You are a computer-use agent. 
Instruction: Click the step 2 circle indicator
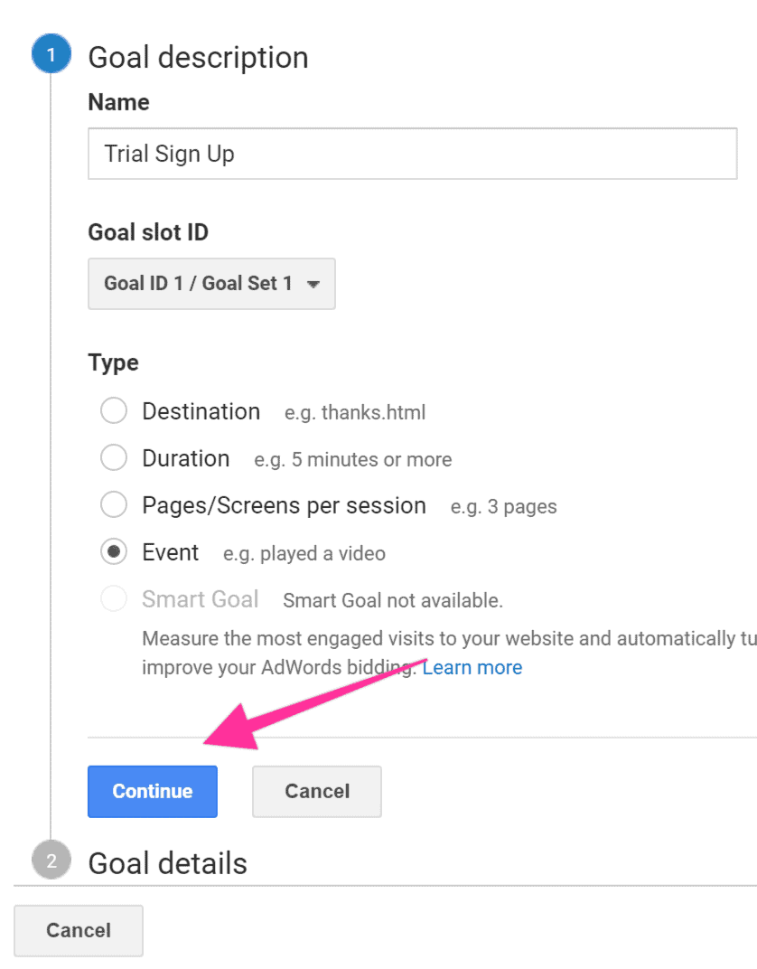click(x=51, y=860)
